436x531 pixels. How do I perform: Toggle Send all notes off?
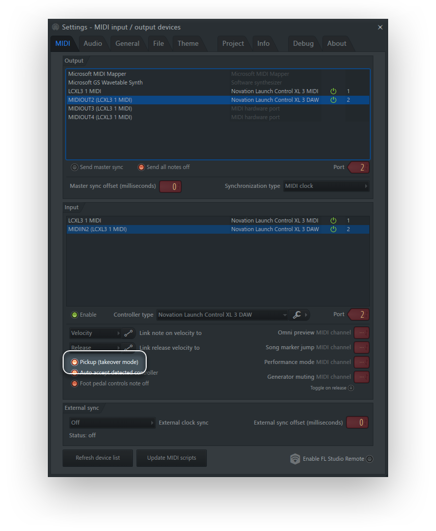coord(141,167)
